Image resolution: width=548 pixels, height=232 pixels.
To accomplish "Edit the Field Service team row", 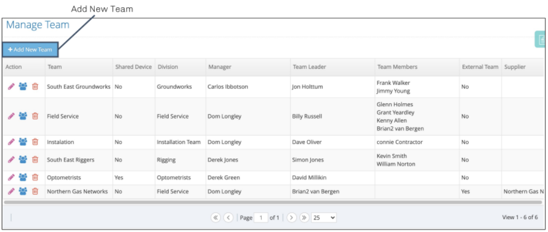I will point(11,116).
